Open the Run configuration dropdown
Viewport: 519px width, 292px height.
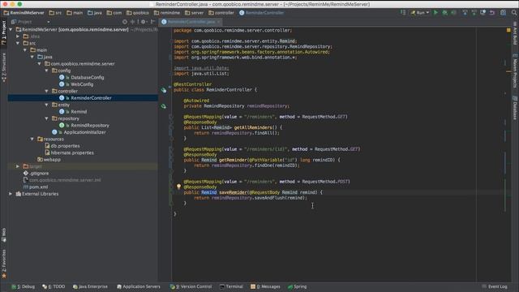coord(420,13)
